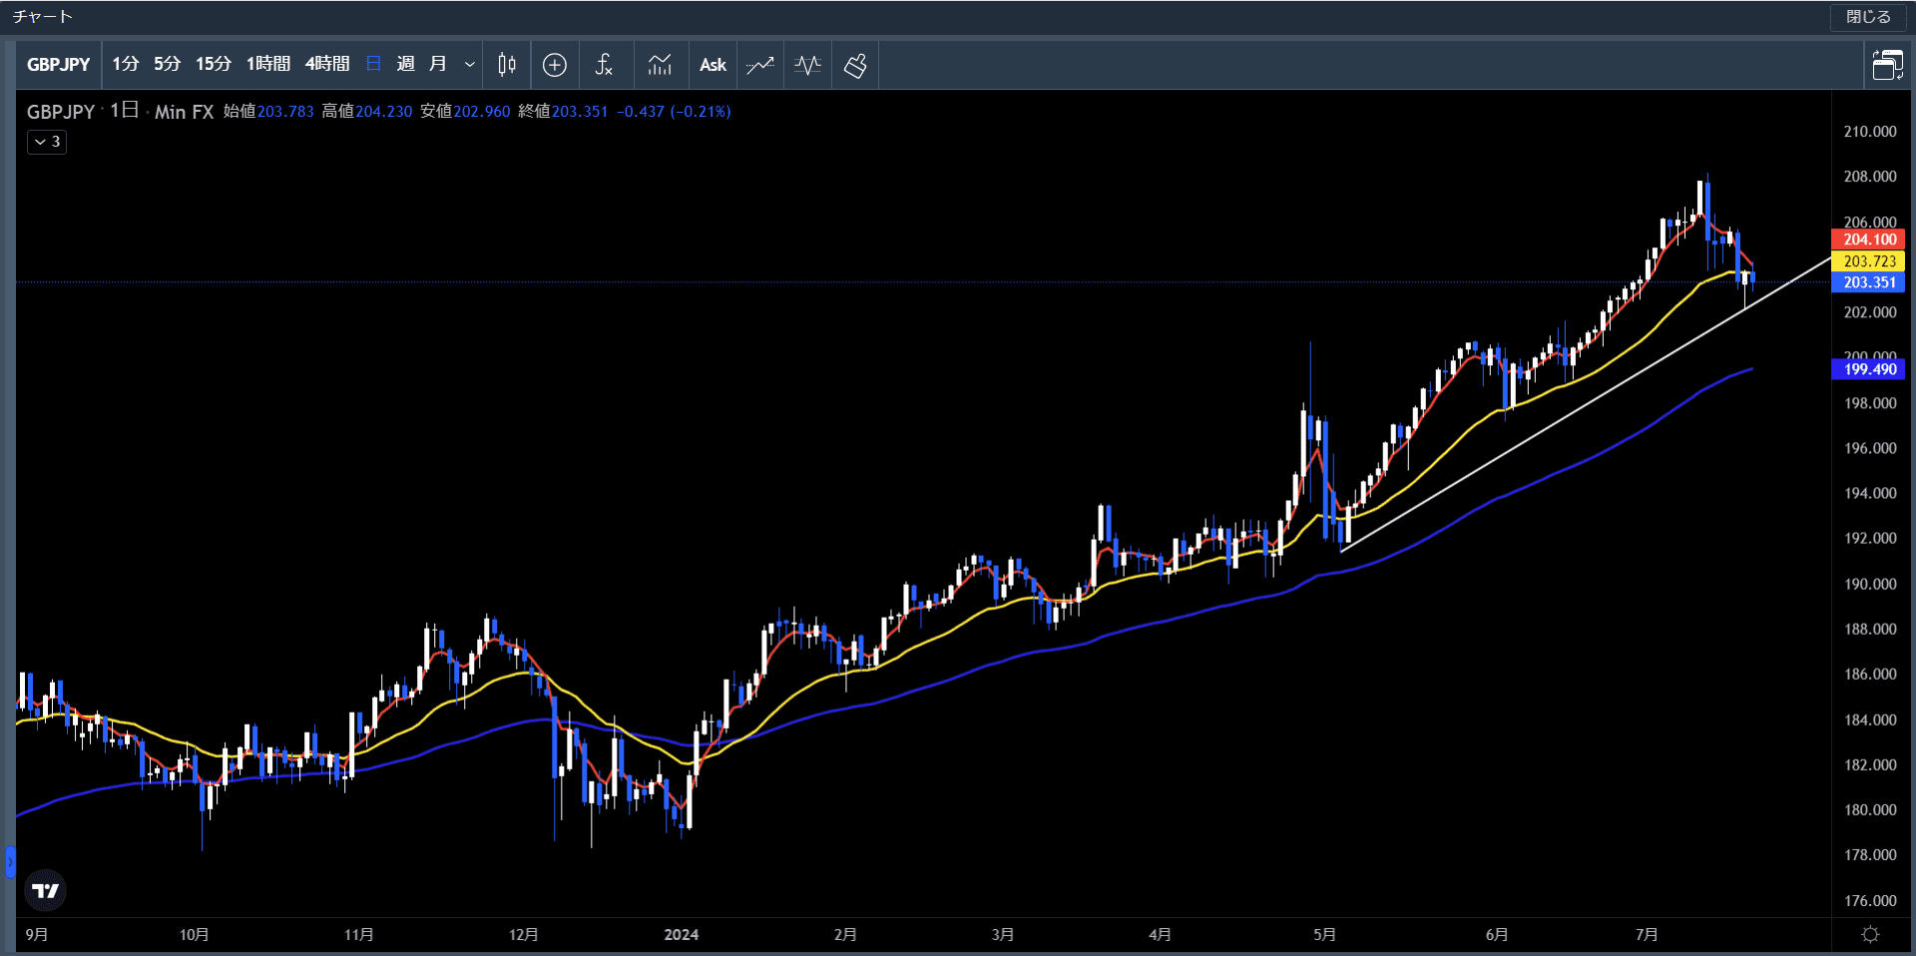Toggle the Ask price display

(x=713, y=65)
